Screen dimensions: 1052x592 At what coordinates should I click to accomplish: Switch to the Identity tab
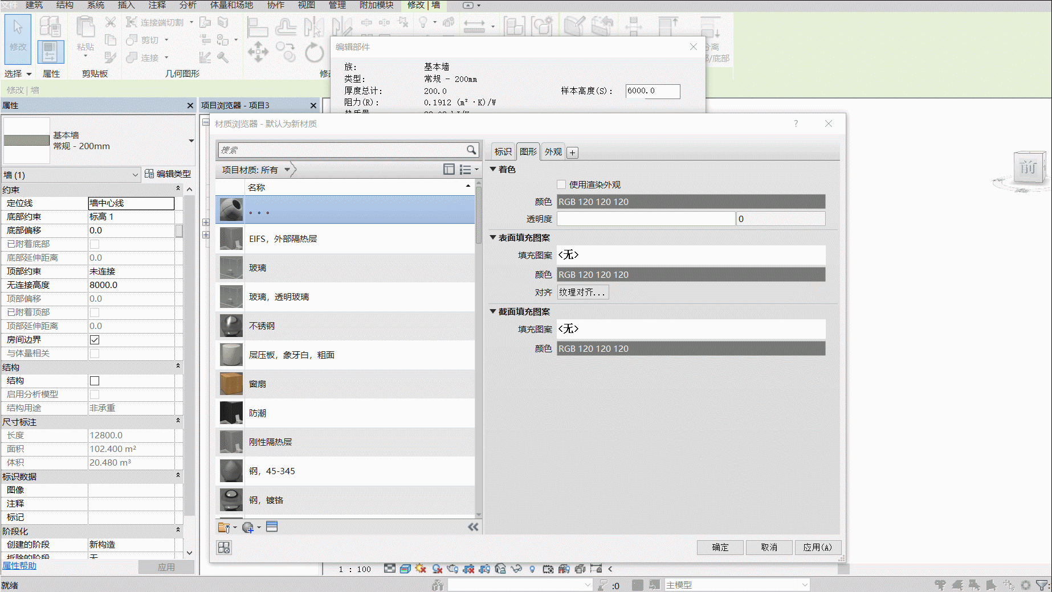pos(503,151)
